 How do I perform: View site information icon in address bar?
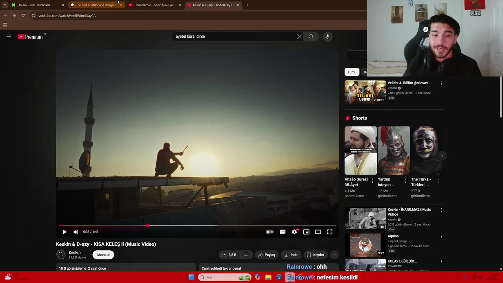coord(33,16)
